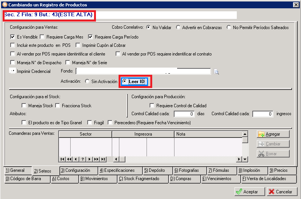Jump to first record in Comanderas grid
The width and height of the screenshot is (301, 199).
(62, 159)
